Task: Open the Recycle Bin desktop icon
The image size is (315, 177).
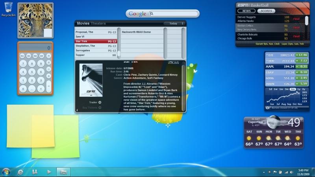Action: click(x=8, y=9)
